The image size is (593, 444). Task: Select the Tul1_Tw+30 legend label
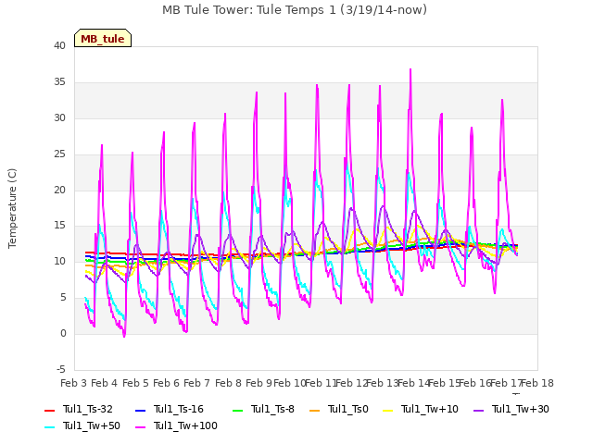tap(521, 409)
